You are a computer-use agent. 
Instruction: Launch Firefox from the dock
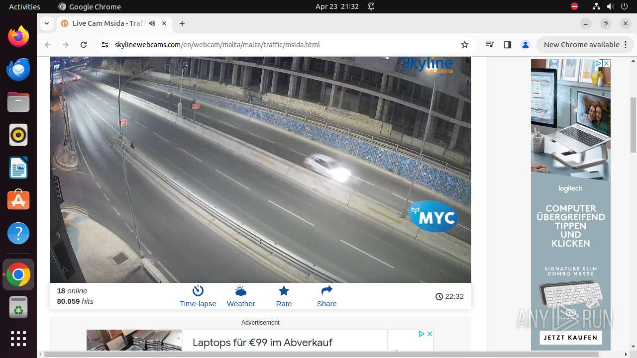[x=18, y=36]
